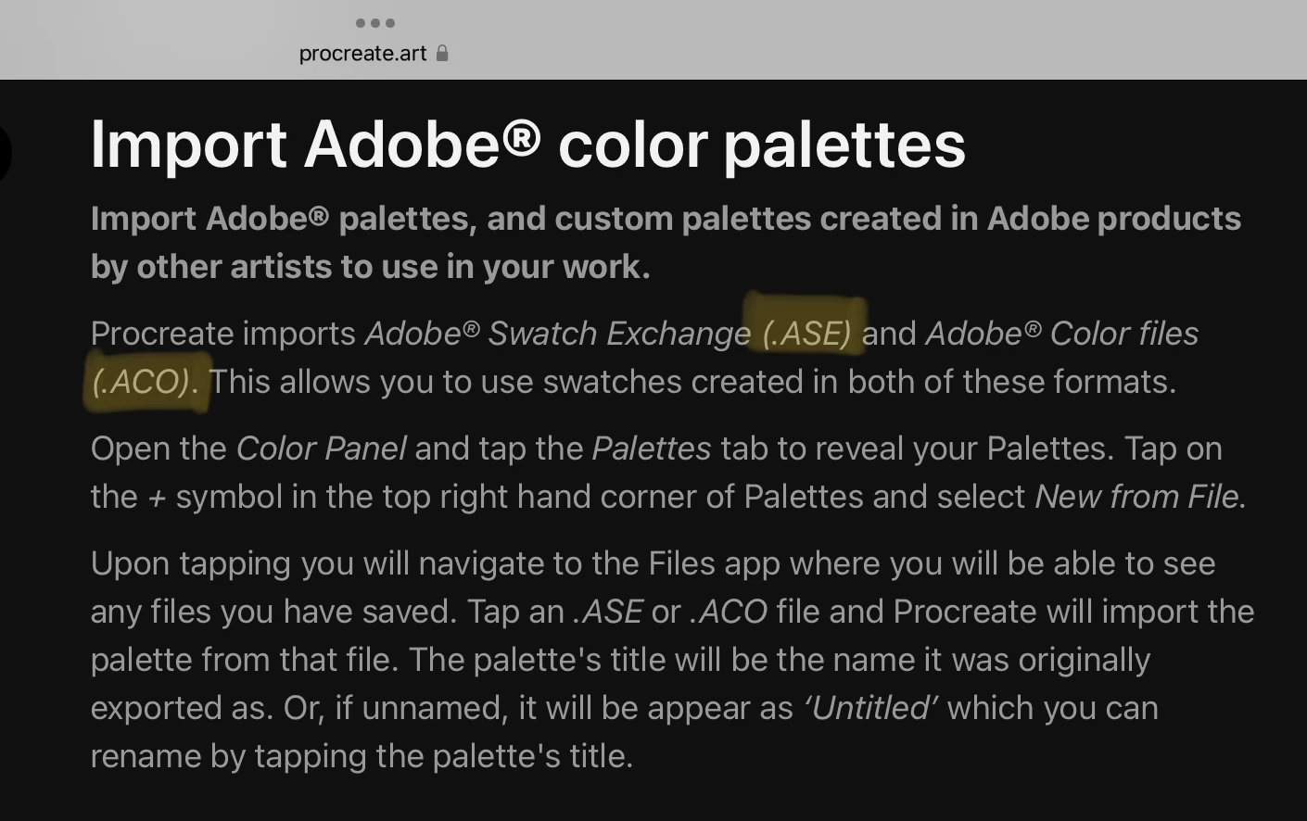
Task: Tap the highlighted (.ACO) text
Action: [x=140, y=382]
